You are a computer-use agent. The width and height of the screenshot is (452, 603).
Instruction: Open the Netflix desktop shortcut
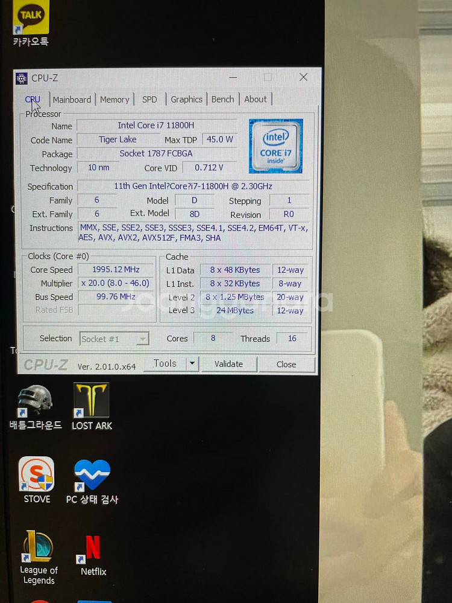pos(93,555)
